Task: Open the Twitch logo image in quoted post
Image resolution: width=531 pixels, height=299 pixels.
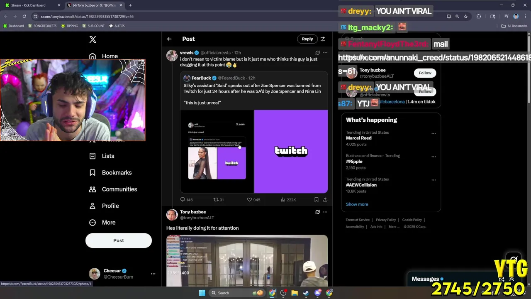Action: pyautogui.click(x=291, y=152)
